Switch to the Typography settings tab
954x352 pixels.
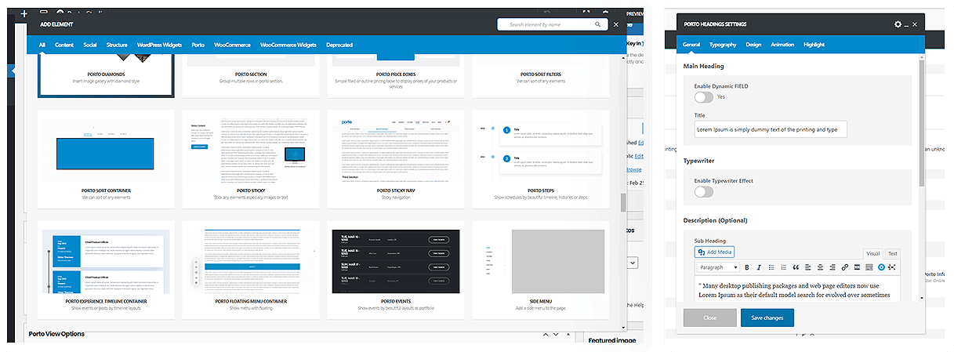pos(723,45)
